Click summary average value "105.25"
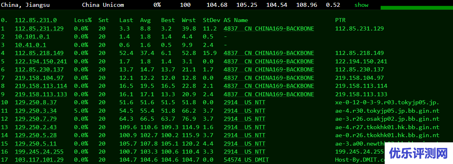Image resolution: width=453 pixels, height=164 pixels. tap(247, 5)
